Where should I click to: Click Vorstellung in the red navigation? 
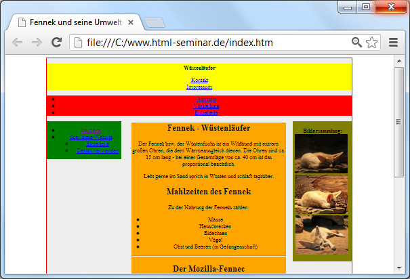(x=206, y=106)
